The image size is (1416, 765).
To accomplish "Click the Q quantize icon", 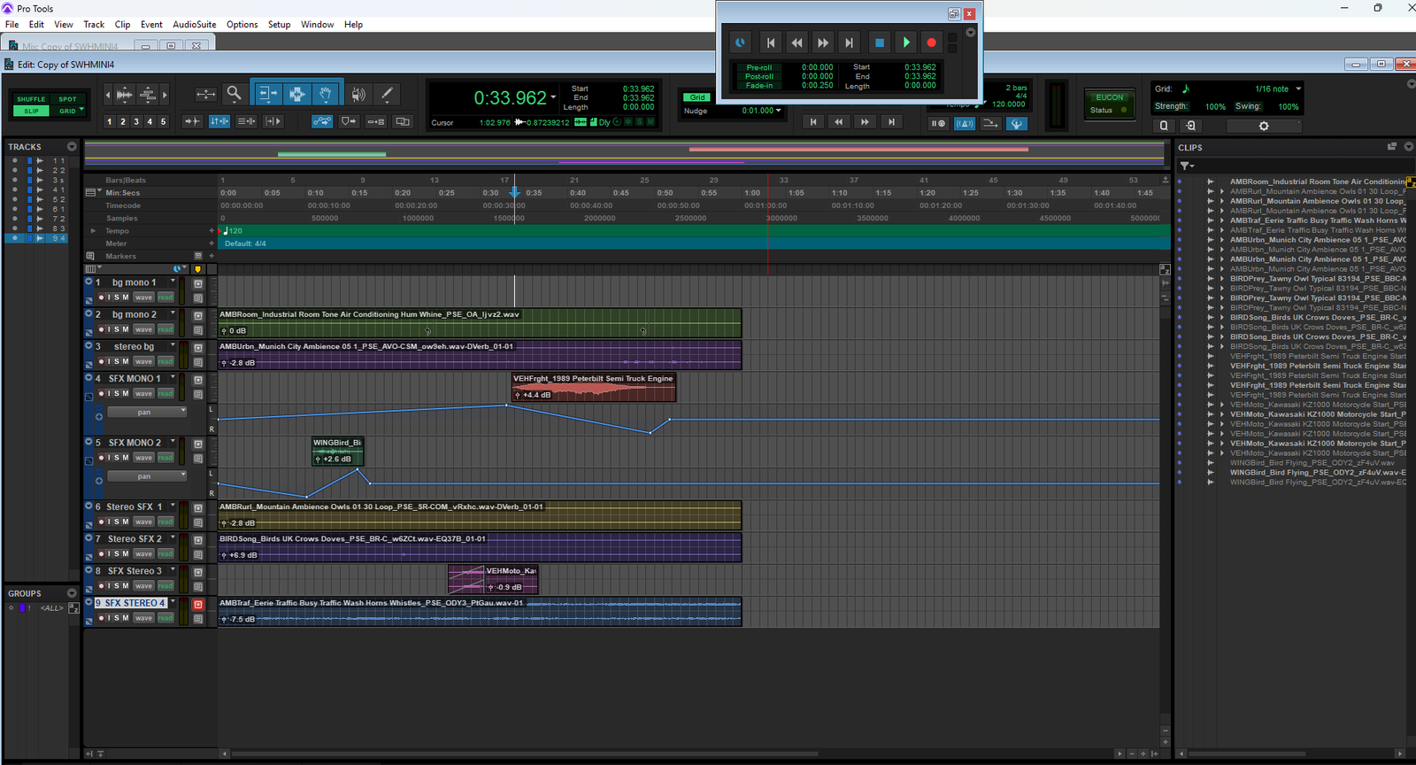I will tap(1164, 126).
